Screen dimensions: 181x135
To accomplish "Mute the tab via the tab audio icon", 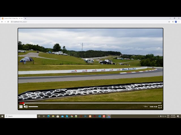I will coord(20,18).
